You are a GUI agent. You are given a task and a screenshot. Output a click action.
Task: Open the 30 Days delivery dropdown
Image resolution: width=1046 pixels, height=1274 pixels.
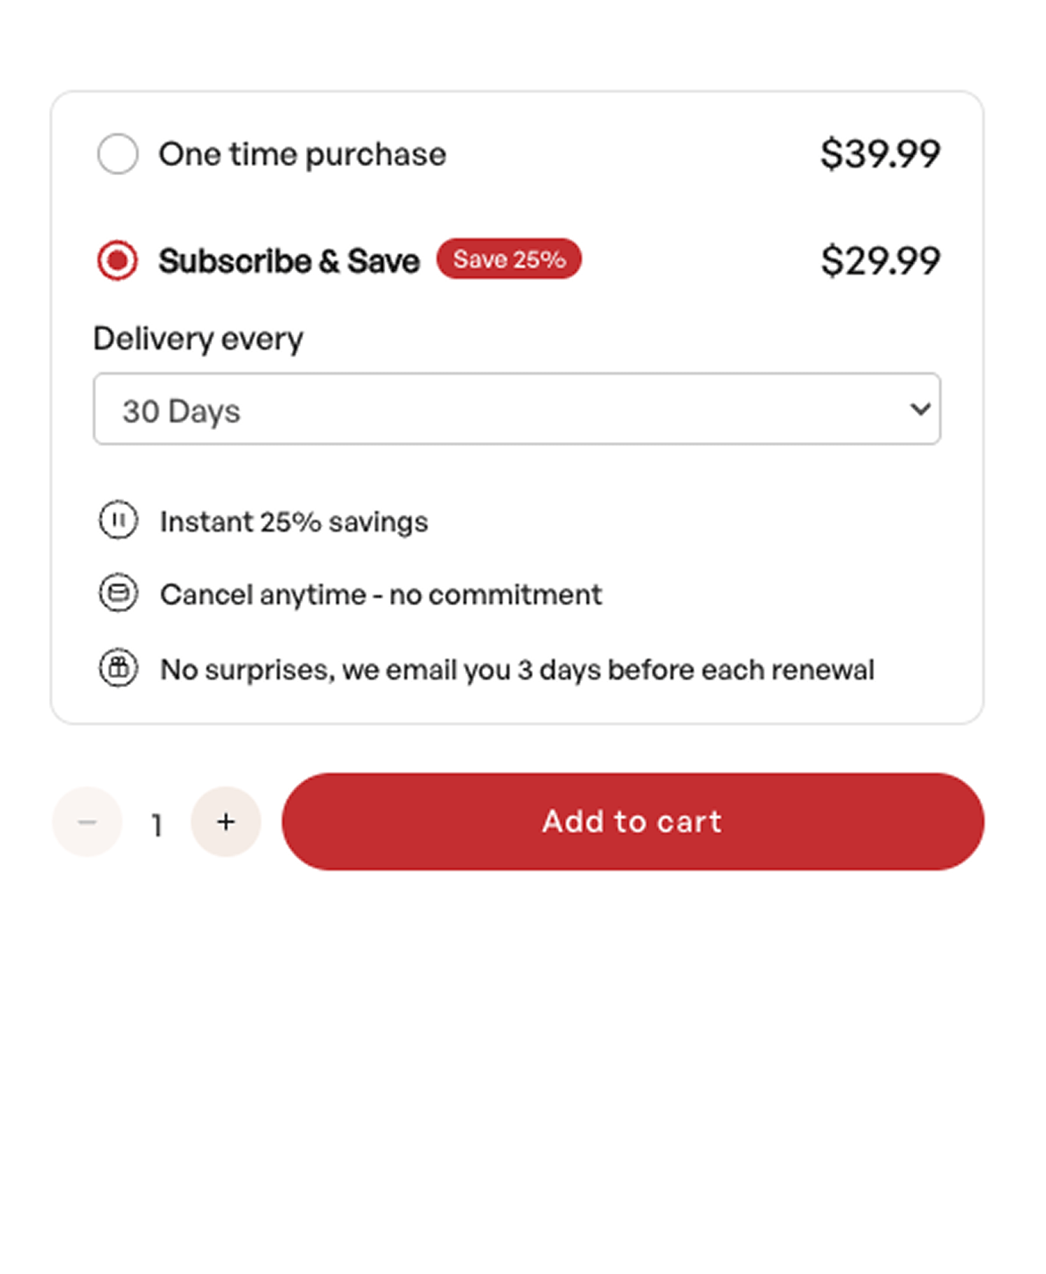pyautogui.click(x=517, y=410)
